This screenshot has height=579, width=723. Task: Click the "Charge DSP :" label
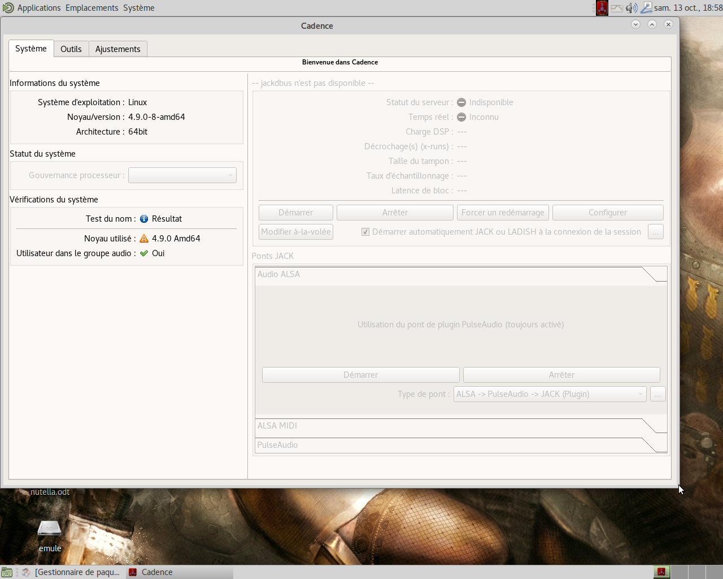pos(429,132)
